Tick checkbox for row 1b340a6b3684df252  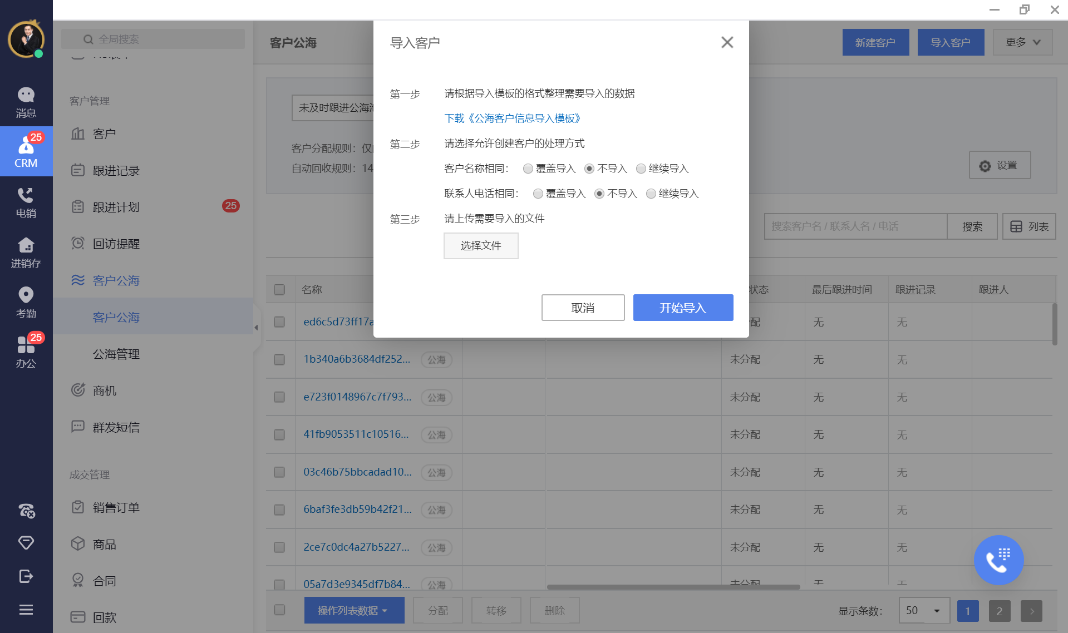tap(279, 360)
